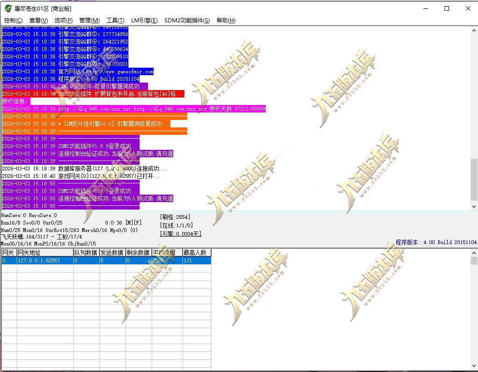Click the gateway list scroll up arrow

coord(474,253)
